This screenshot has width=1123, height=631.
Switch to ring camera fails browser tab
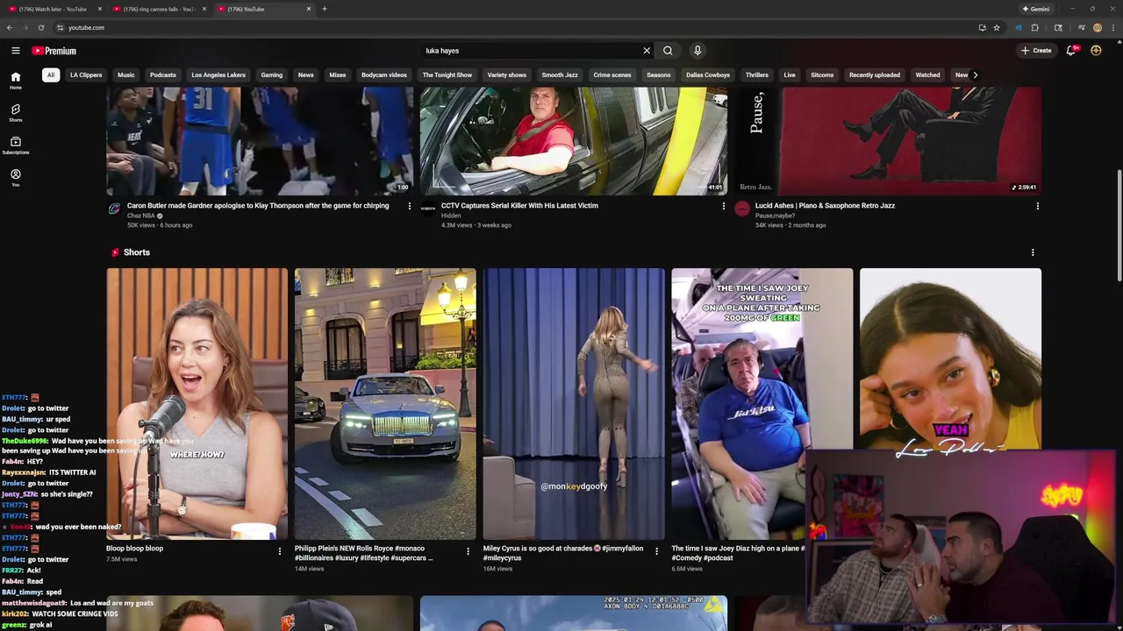[158, 9]
